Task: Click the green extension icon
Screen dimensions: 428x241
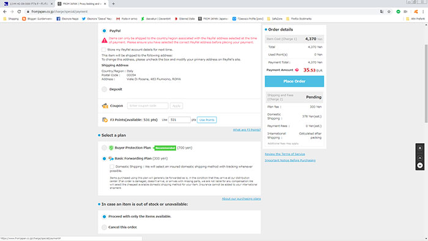Action: (x=398, y=12)
